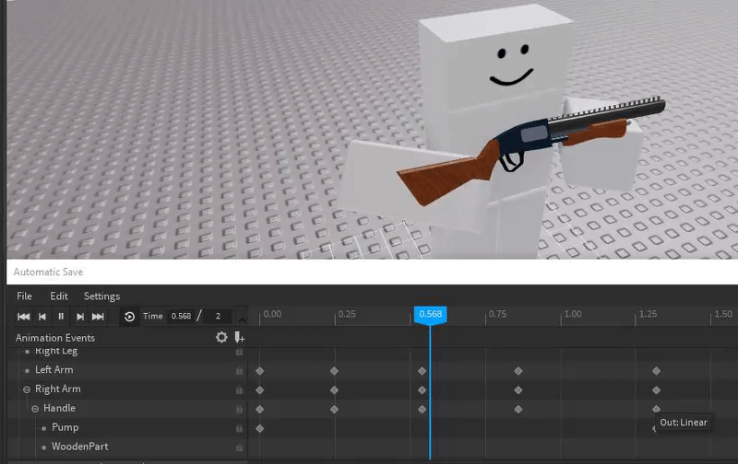Select Left Arm keyframe near 1.32
Image resolution: width=738 pixels, height=464 pixels.
point(657,371)
